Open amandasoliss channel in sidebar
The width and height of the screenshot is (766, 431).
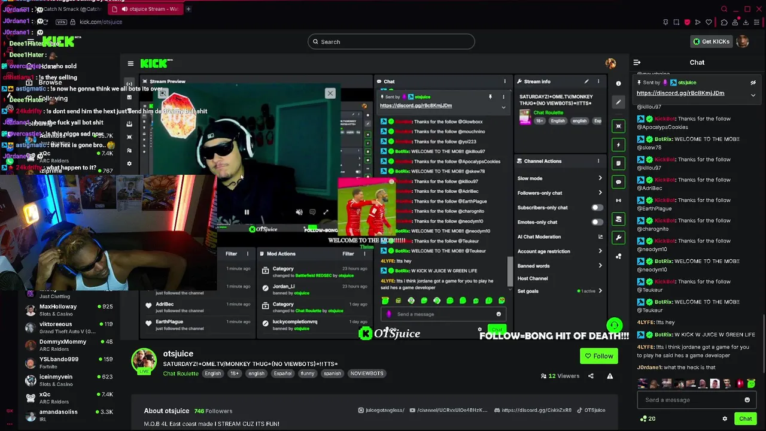69,415
